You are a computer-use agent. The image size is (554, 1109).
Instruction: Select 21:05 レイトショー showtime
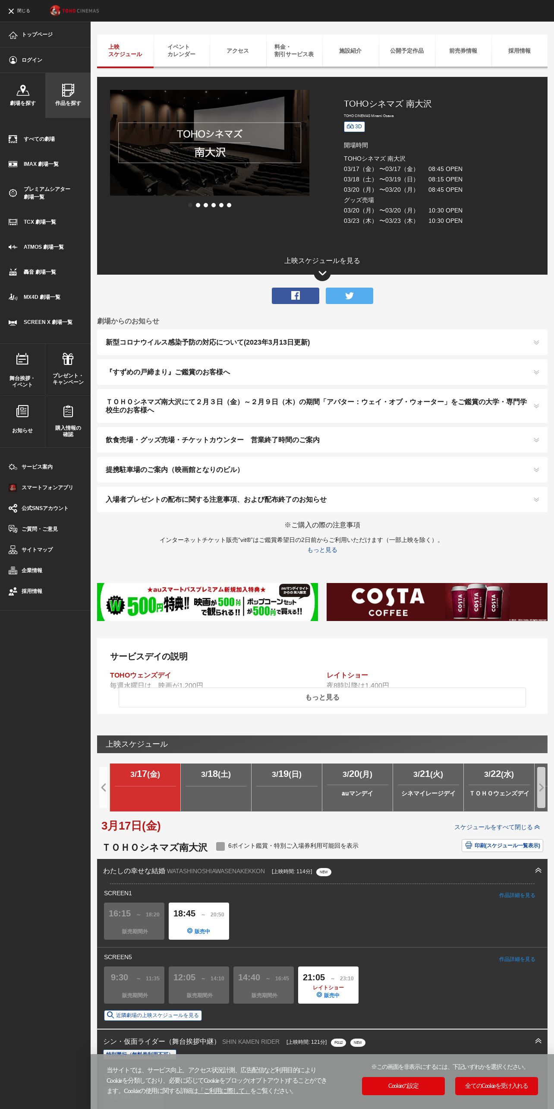click(x=328, y=985)
